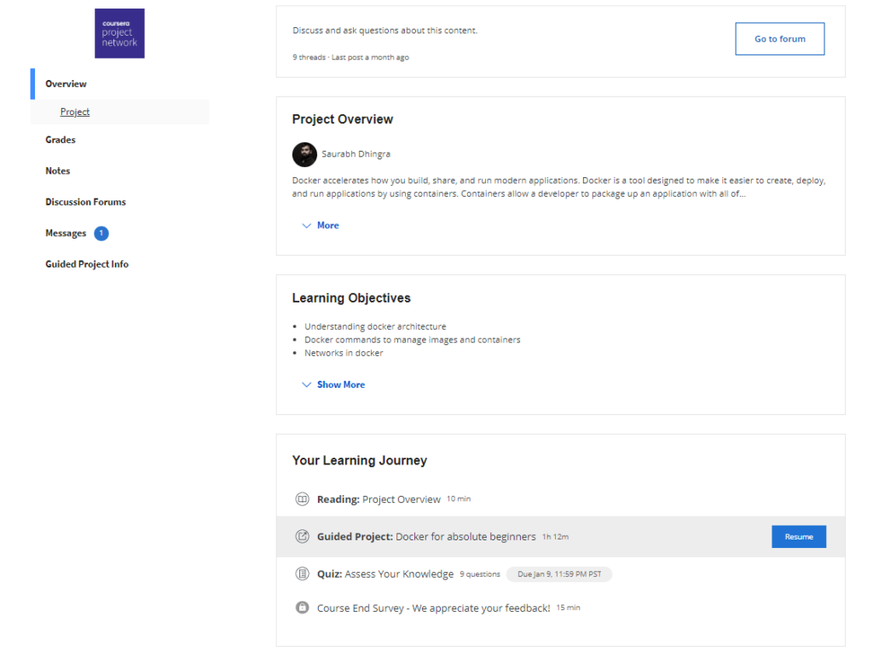Switch to the Grades section
This screenshot has width=873, height=663.
(x=60, y=139)
